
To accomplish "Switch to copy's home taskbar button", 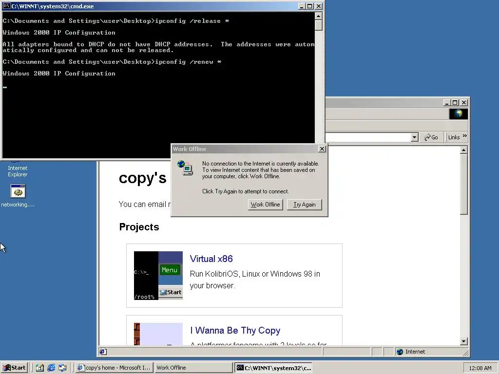I will [x=115, y=368].
